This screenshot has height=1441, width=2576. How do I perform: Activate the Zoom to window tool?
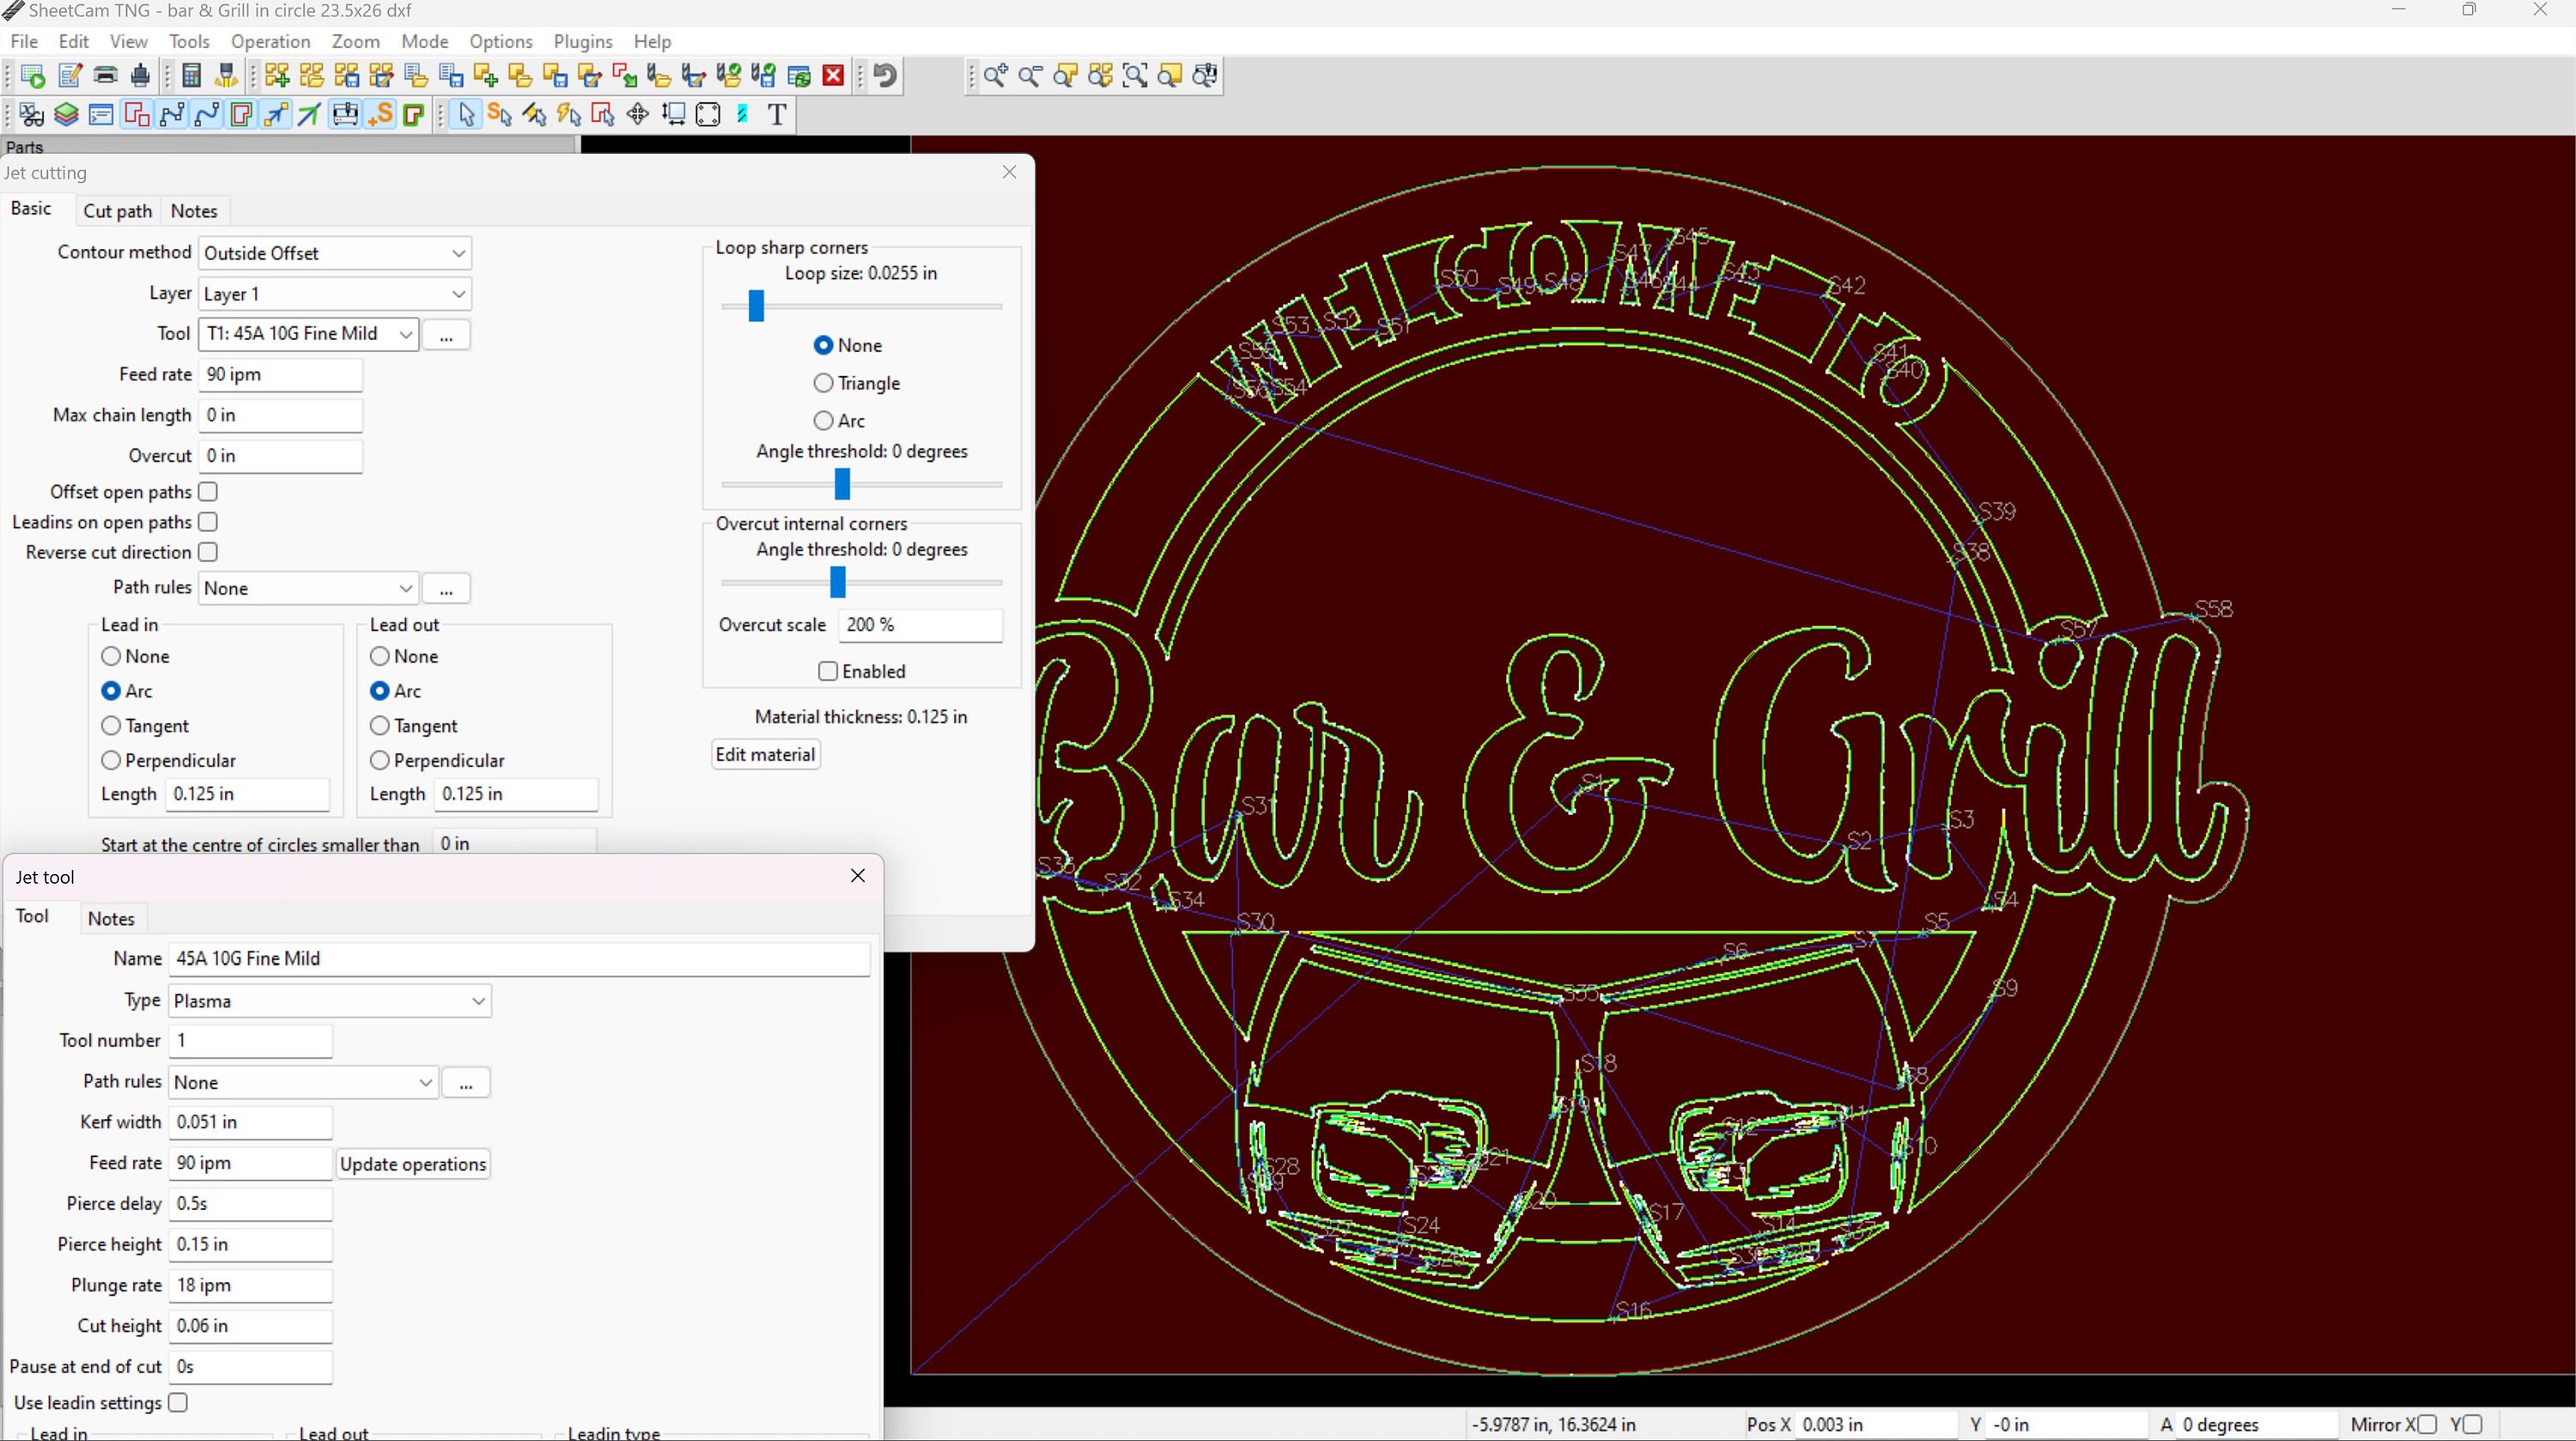[x=1136, y=76]
